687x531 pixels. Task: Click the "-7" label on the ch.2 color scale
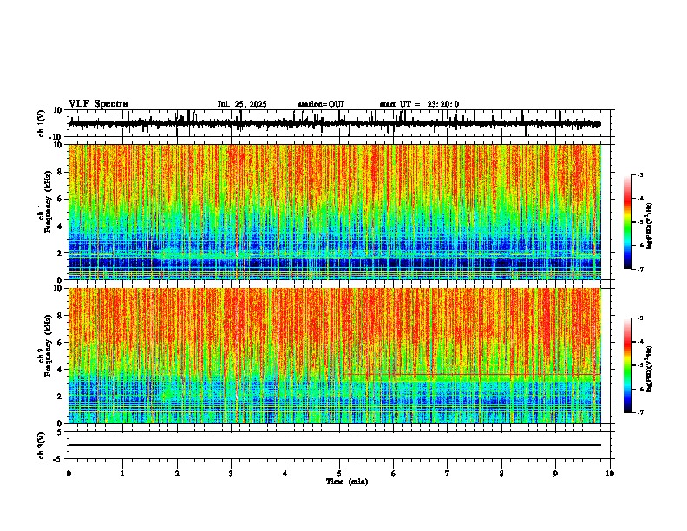(639, 412)
